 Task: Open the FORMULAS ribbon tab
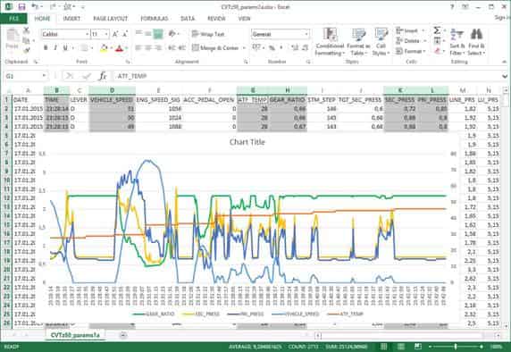click(x=155, y=19)
